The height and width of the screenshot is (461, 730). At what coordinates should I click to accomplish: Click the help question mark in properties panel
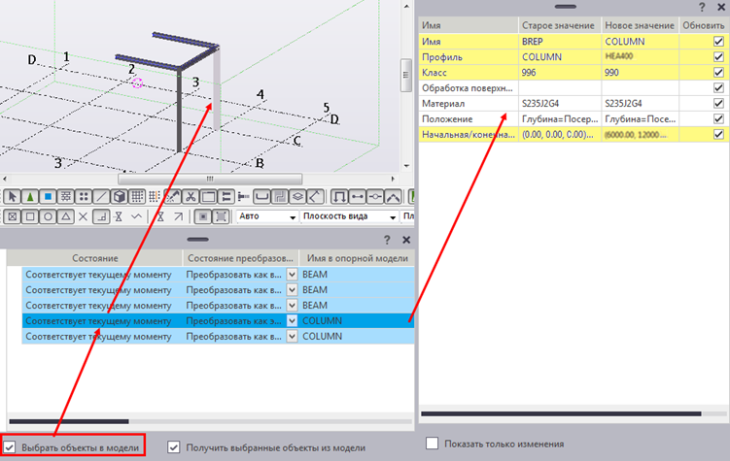pos(701,7)
